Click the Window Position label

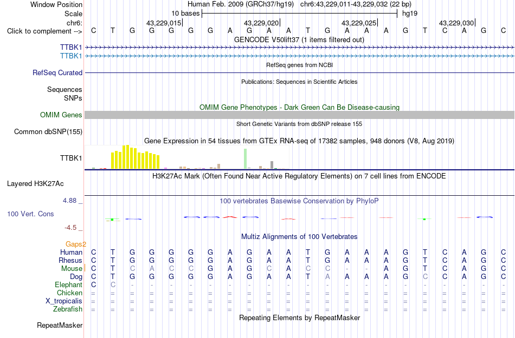tap(56, 4)
